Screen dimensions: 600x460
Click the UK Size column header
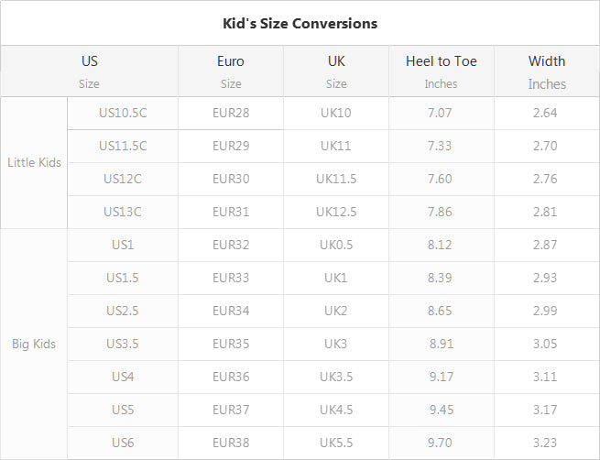[x=336, y=71]
